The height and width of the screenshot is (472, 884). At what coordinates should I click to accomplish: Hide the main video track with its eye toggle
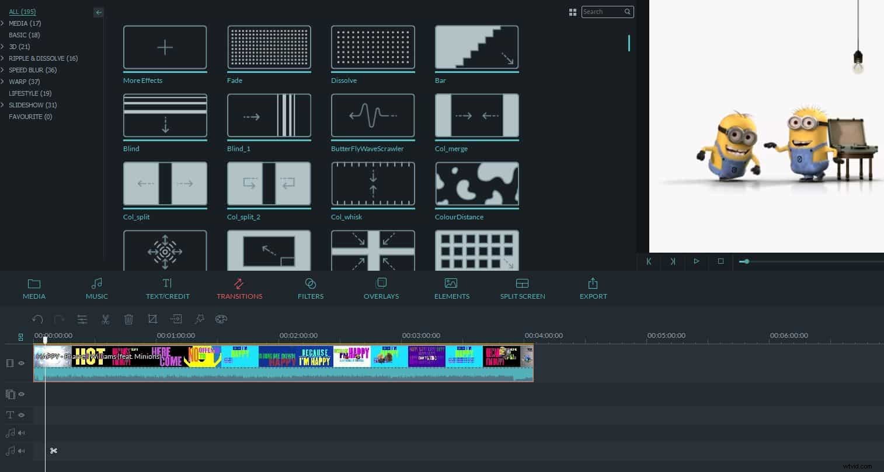pyautogui.click(x=21, y=363)
